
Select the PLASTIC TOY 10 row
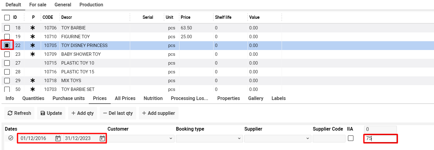coord(78,63)
